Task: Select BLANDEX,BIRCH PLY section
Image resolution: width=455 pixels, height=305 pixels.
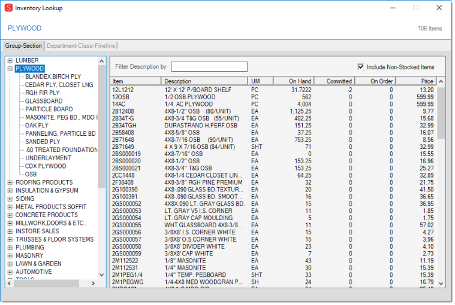Action: (53, 77)
